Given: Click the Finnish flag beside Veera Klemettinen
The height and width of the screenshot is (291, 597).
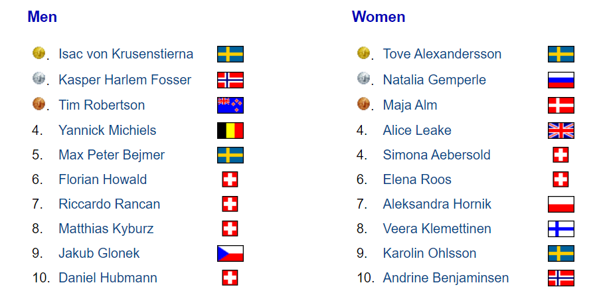Looking at the screenshot, I should coord(561,229).
